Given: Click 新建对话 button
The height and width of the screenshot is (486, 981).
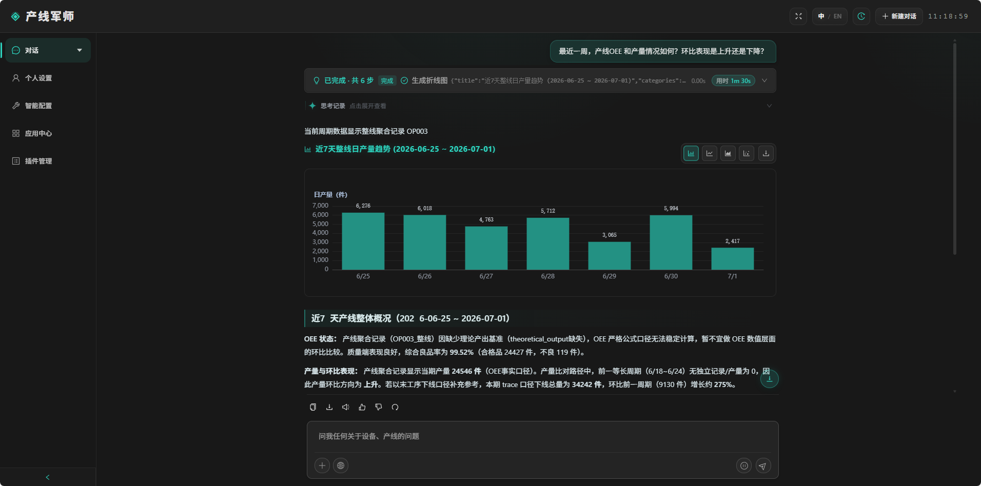Looking at the screenshot, I should tap(899, 16).
